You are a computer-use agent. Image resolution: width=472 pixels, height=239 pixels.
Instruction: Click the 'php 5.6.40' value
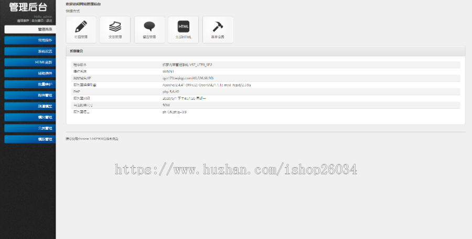pos(170,91)
